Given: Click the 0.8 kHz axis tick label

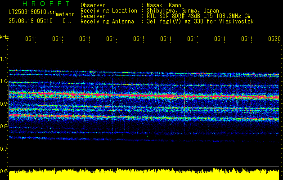Looking at the screenshot, I should 4,126.
